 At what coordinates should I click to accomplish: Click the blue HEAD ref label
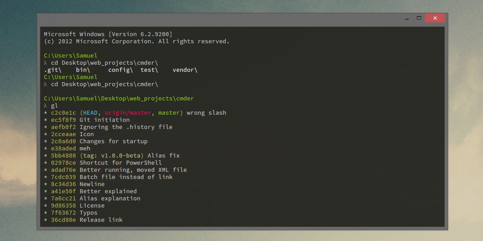pyautogui.click(x=90, y=113)
